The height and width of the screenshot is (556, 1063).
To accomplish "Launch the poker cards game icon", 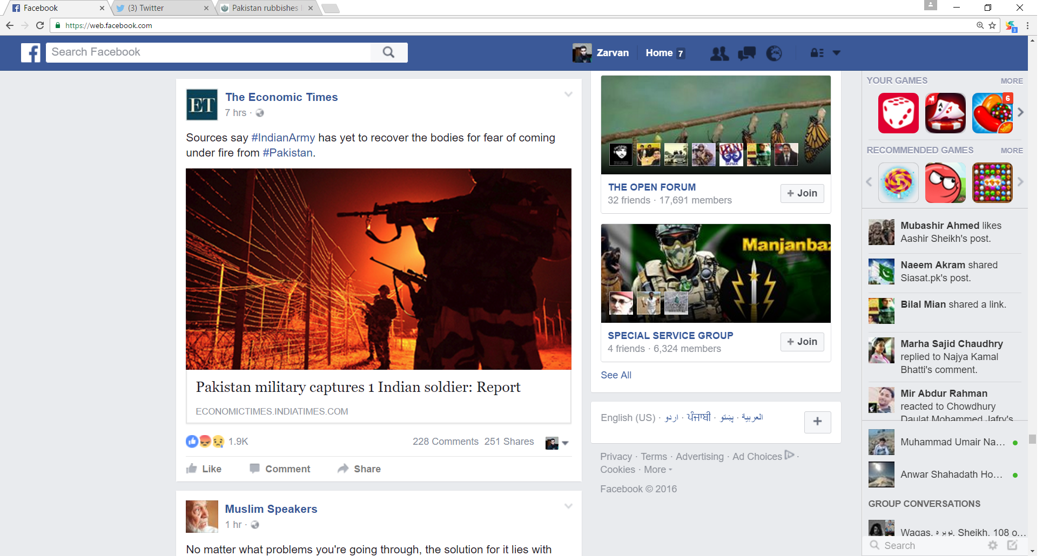I will pyautogui.click(x=945, y=113).
